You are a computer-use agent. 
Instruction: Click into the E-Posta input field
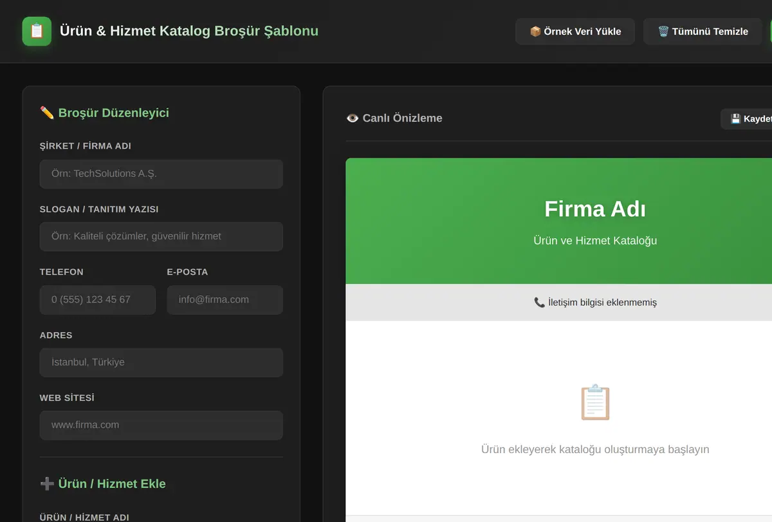point(225,299)
